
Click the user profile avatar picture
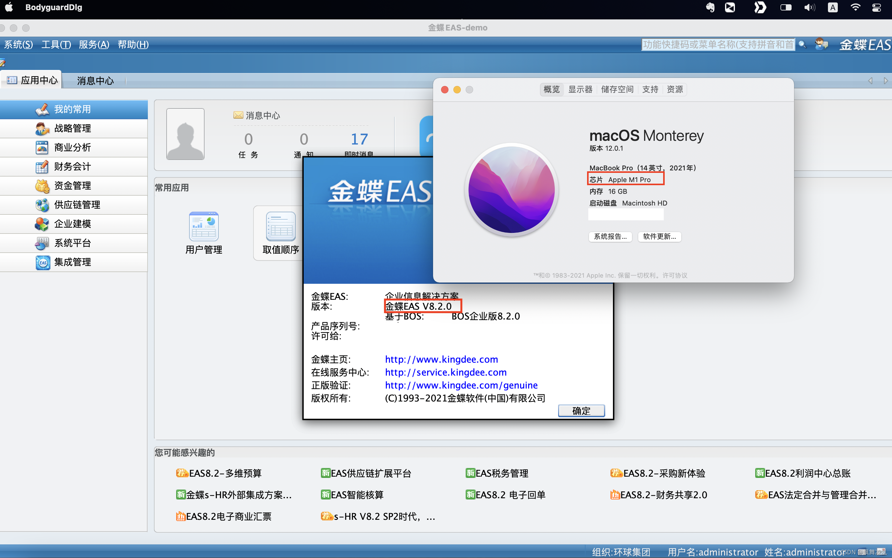click(185, 134)
